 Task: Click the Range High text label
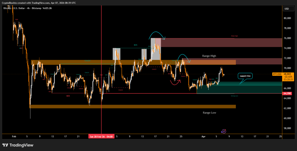tap(209, 56)
